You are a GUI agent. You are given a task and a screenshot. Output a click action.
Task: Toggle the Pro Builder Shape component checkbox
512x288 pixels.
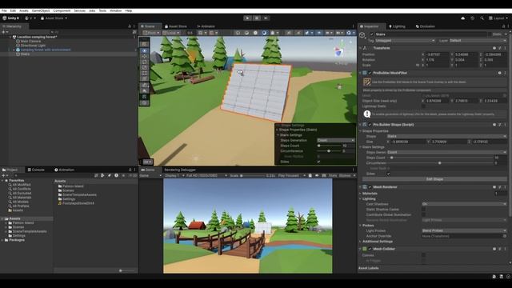(x=370, y=125)
